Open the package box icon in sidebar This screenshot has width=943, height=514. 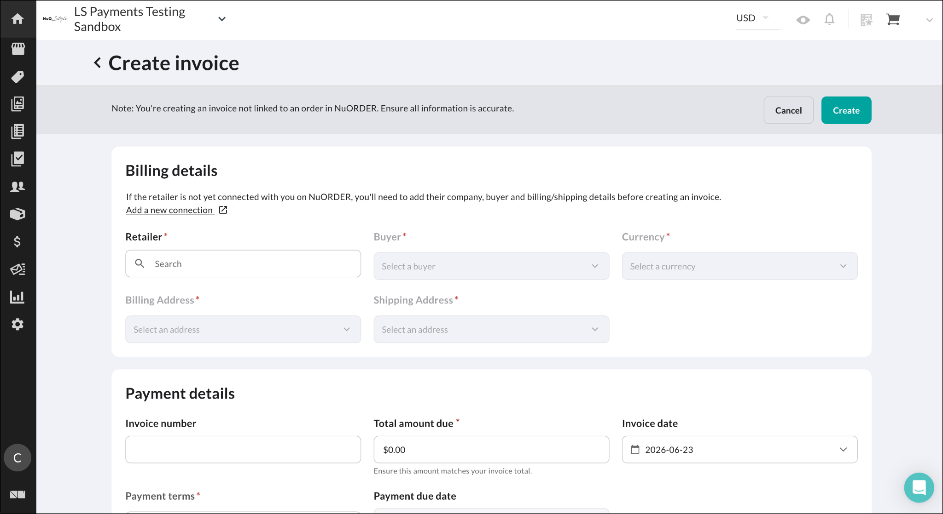click(17, 214)
